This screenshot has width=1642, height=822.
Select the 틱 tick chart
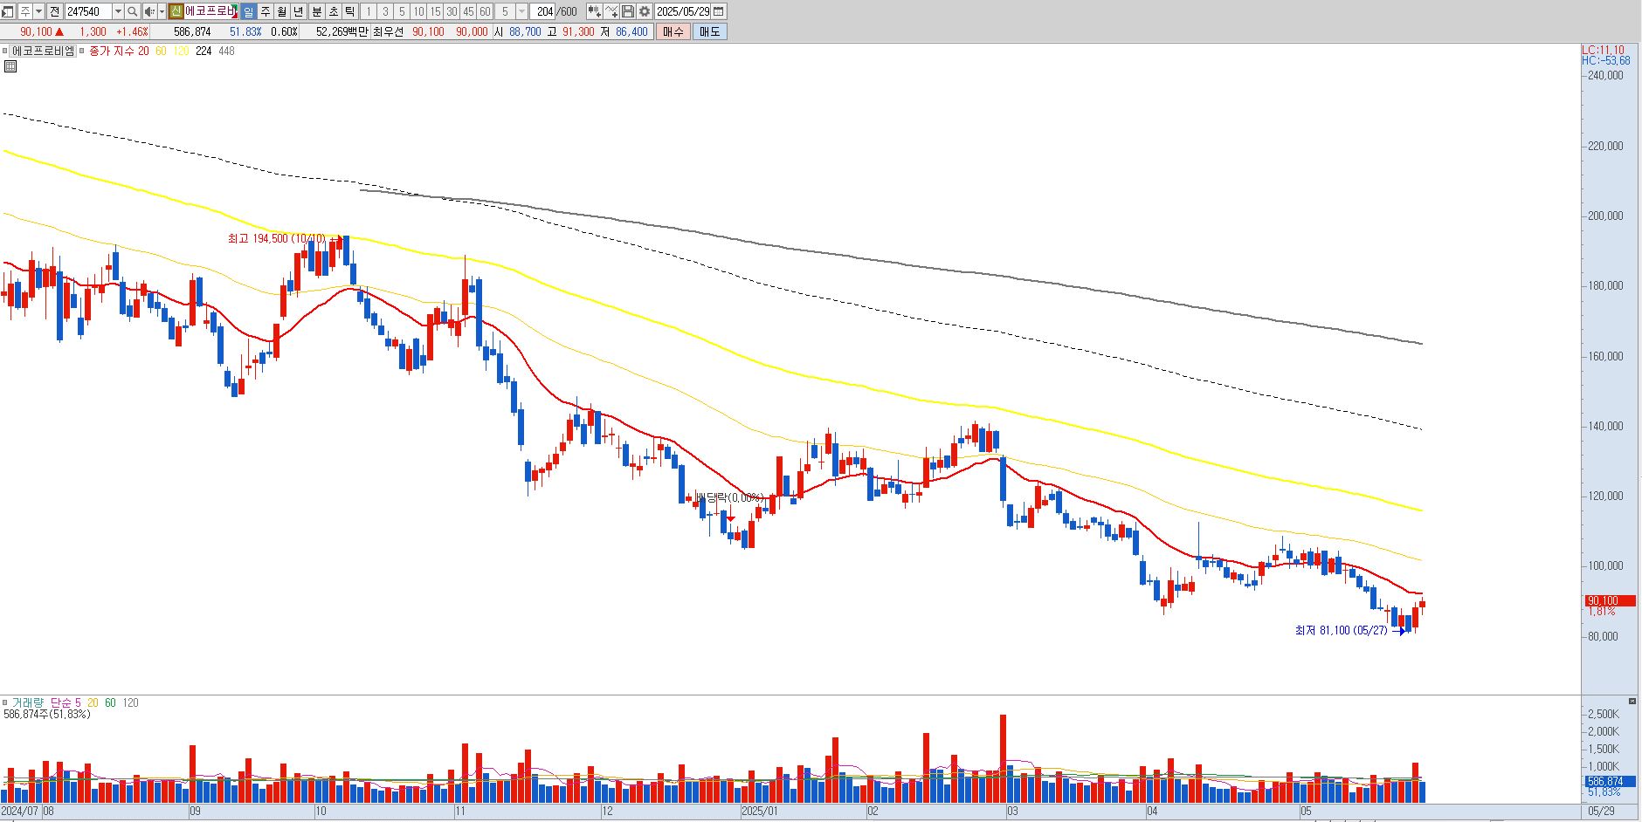[x=349, y=11]
